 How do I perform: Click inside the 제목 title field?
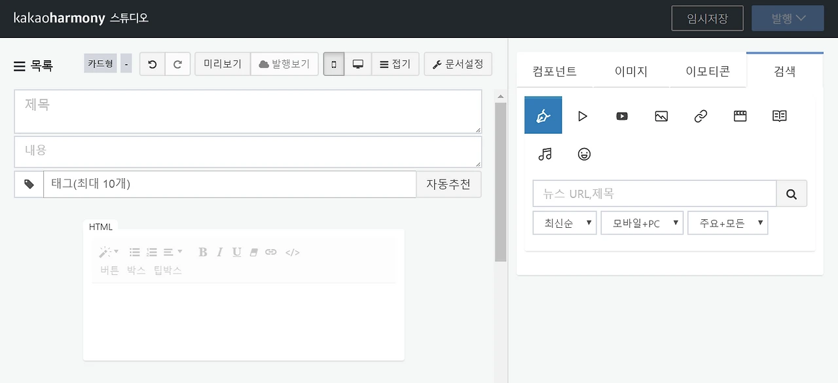tap(247, 111)
